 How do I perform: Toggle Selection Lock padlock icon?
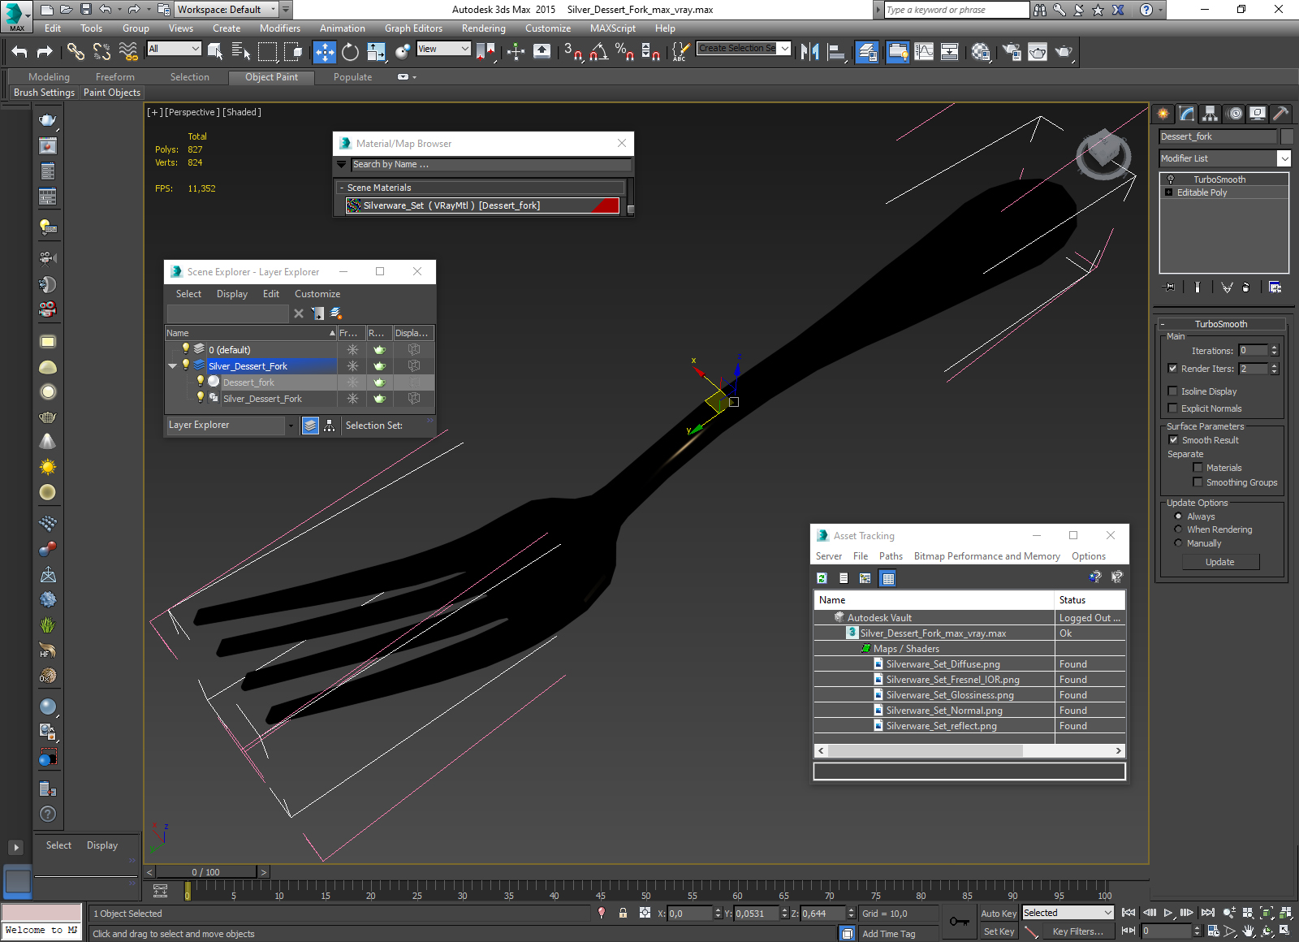pyautogui.click(x=623, y=913)
